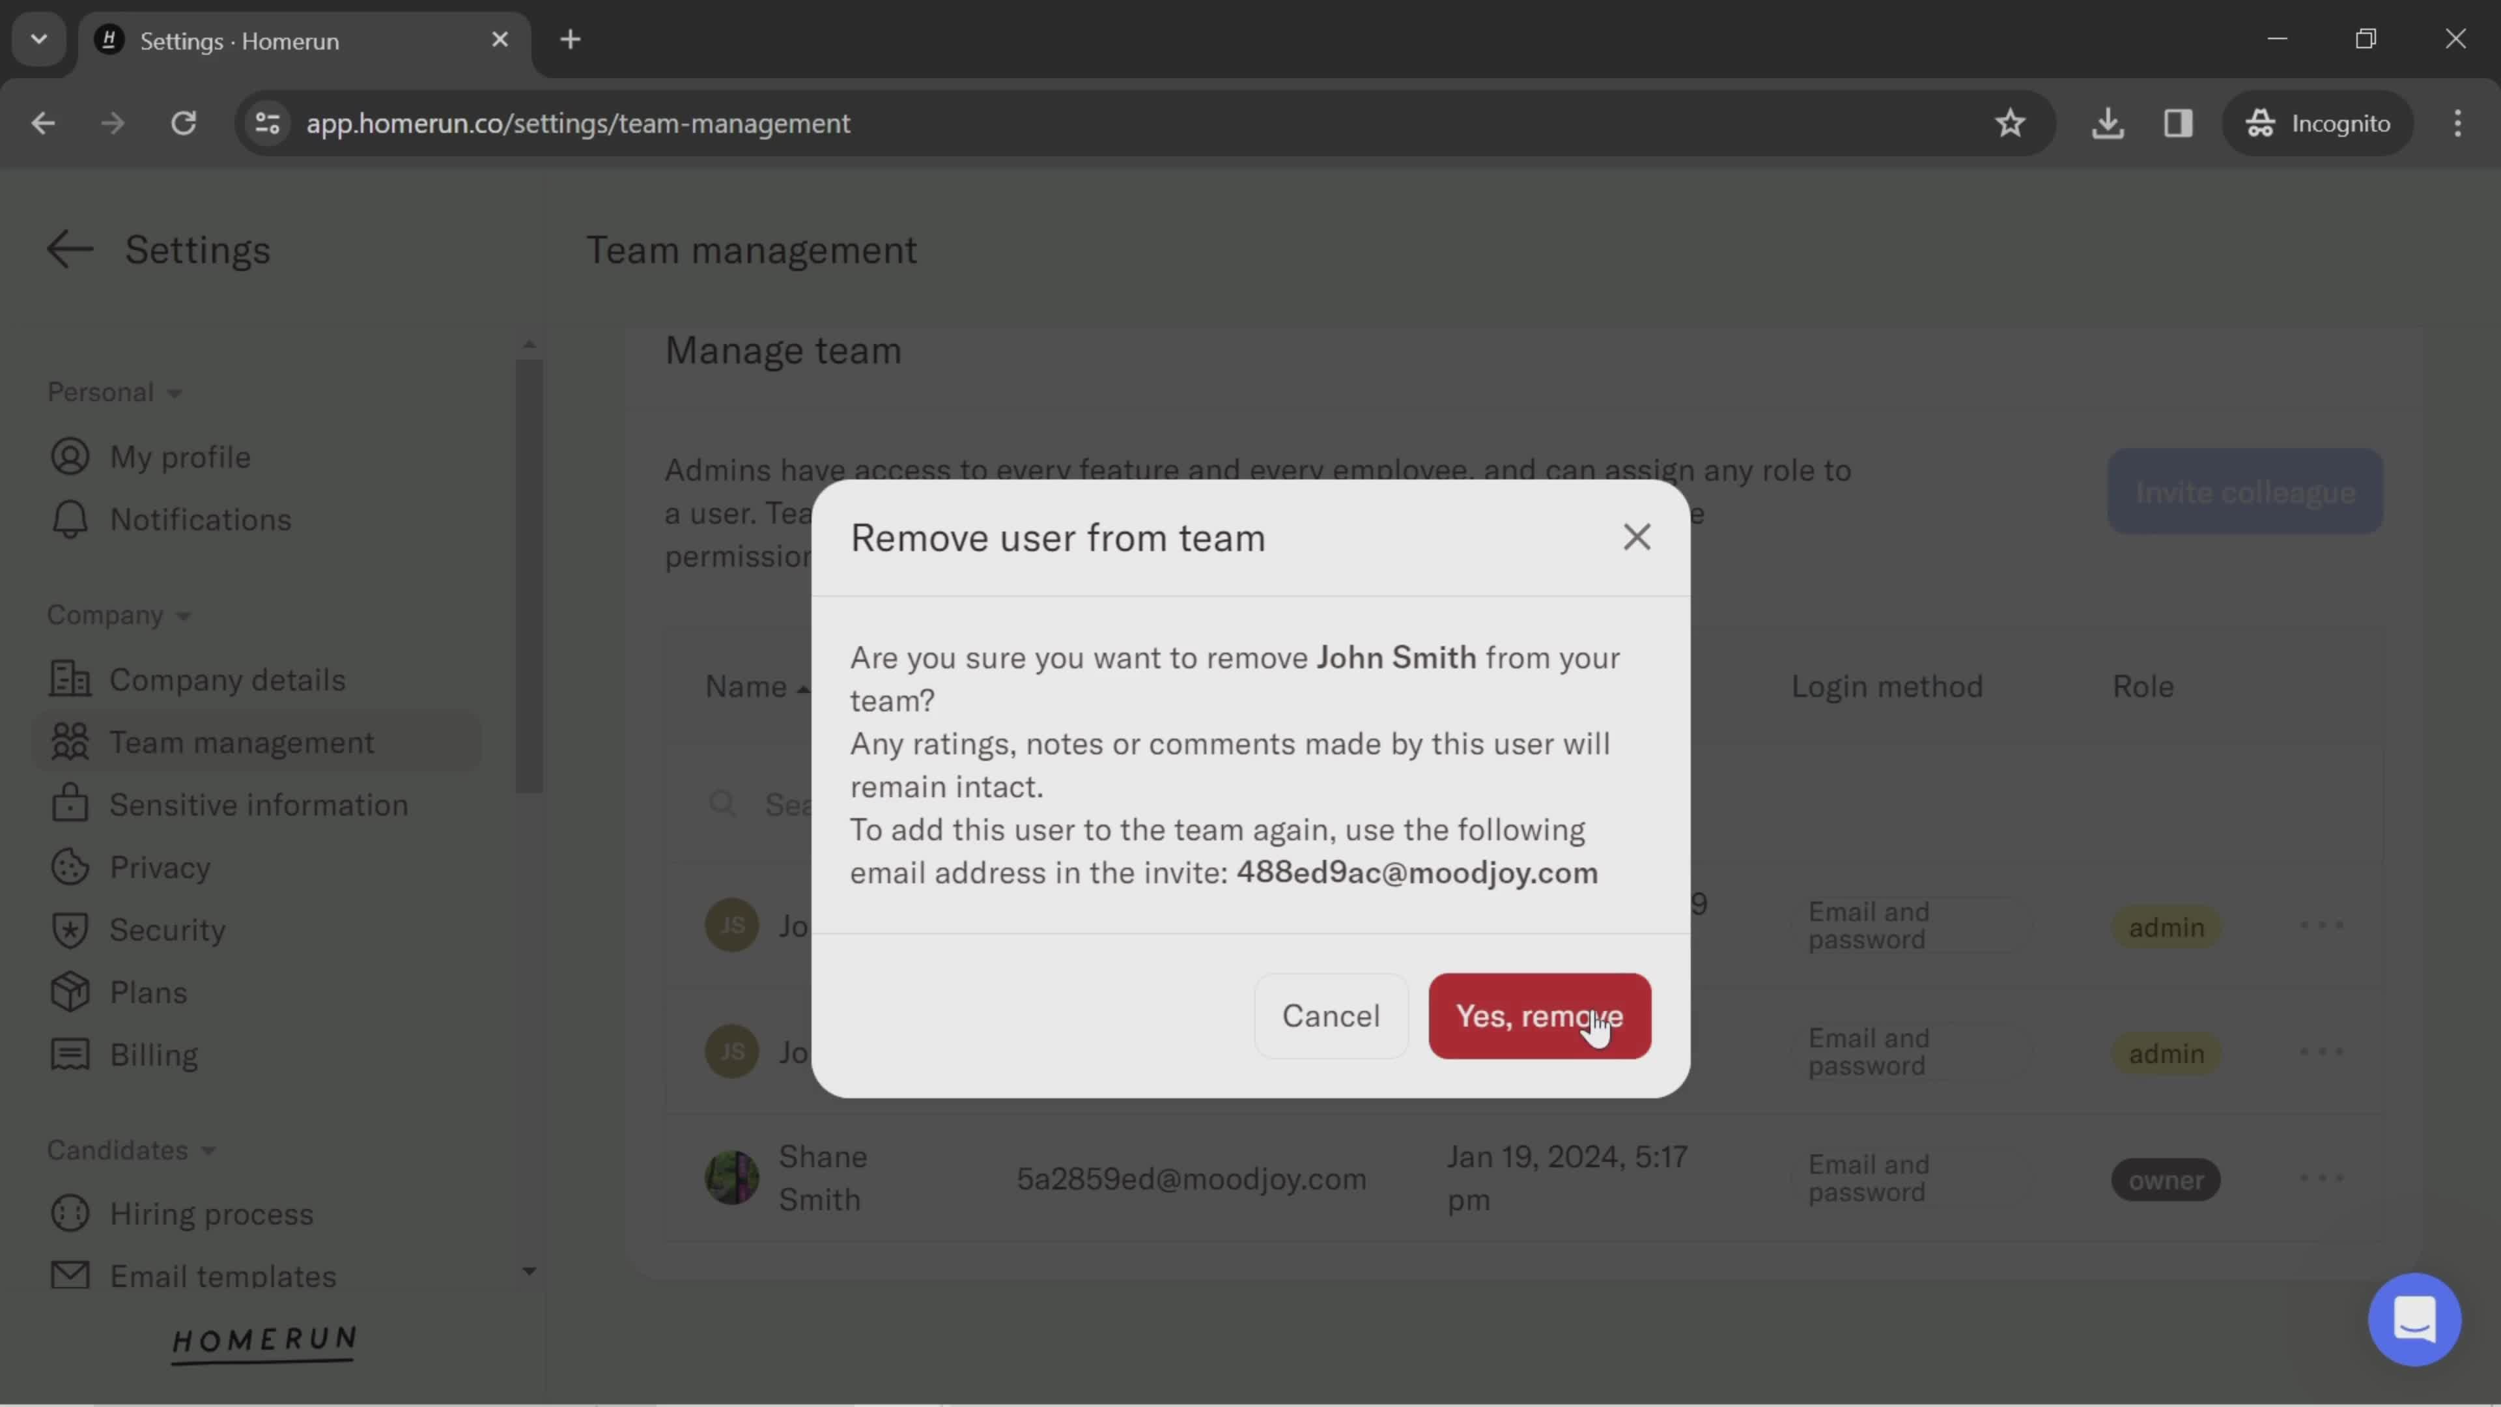Screen dimensions: 2501x1407
Task: Close the Remove user from team dialog
Action: [1637, 537]
